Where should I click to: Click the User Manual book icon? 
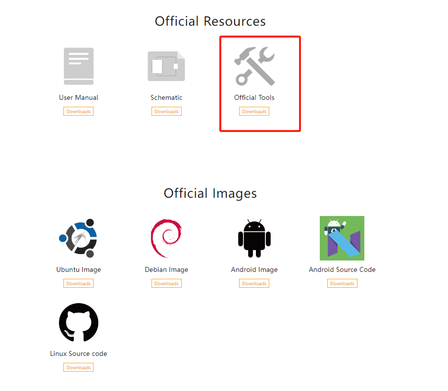pos(79,66)
